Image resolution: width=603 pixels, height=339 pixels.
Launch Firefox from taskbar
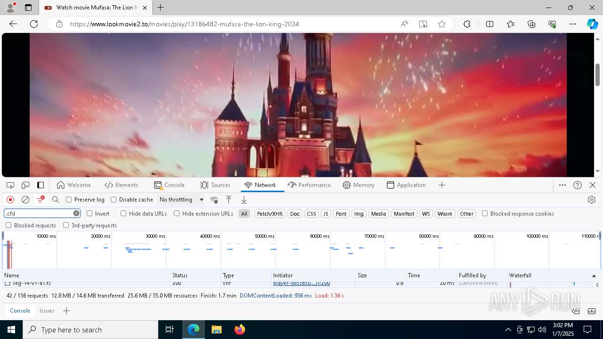coord(239,330)
